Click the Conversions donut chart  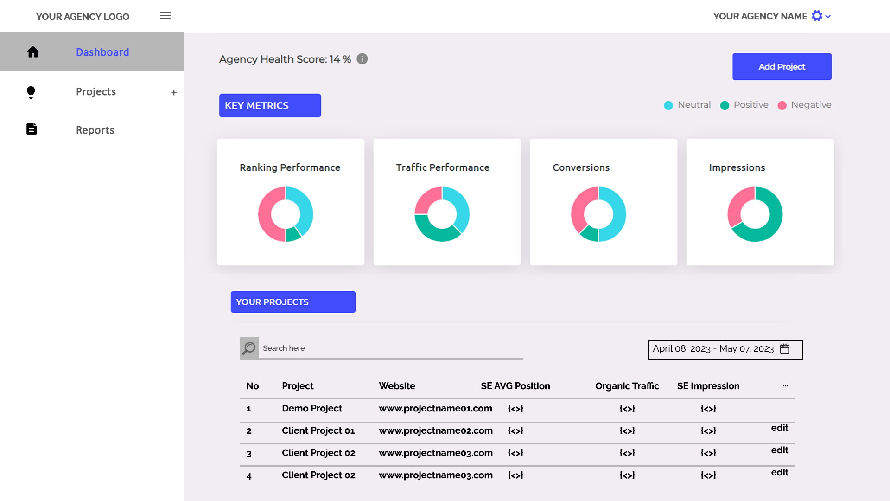pyautogui.click(x=598, y=214)
